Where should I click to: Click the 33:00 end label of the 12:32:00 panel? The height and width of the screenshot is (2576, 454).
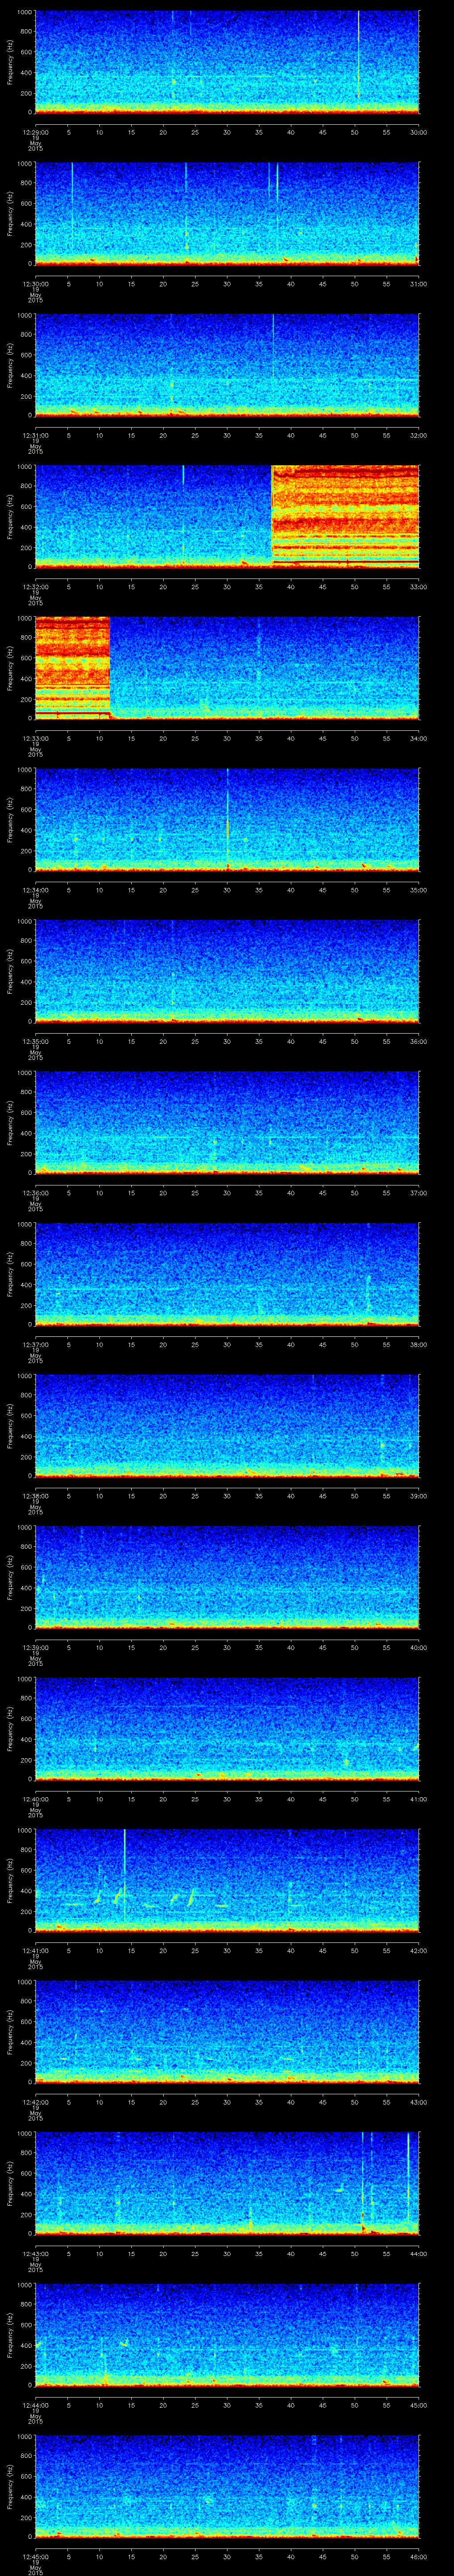[419, 587]
